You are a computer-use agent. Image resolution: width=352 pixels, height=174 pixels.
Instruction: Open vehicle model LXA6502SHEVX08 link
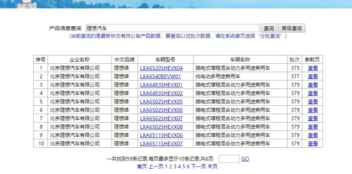tap(161, 127)
